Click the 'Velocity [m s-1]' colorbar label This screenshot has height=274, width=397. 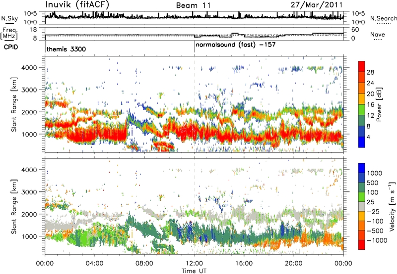click(x=392, y=206)
